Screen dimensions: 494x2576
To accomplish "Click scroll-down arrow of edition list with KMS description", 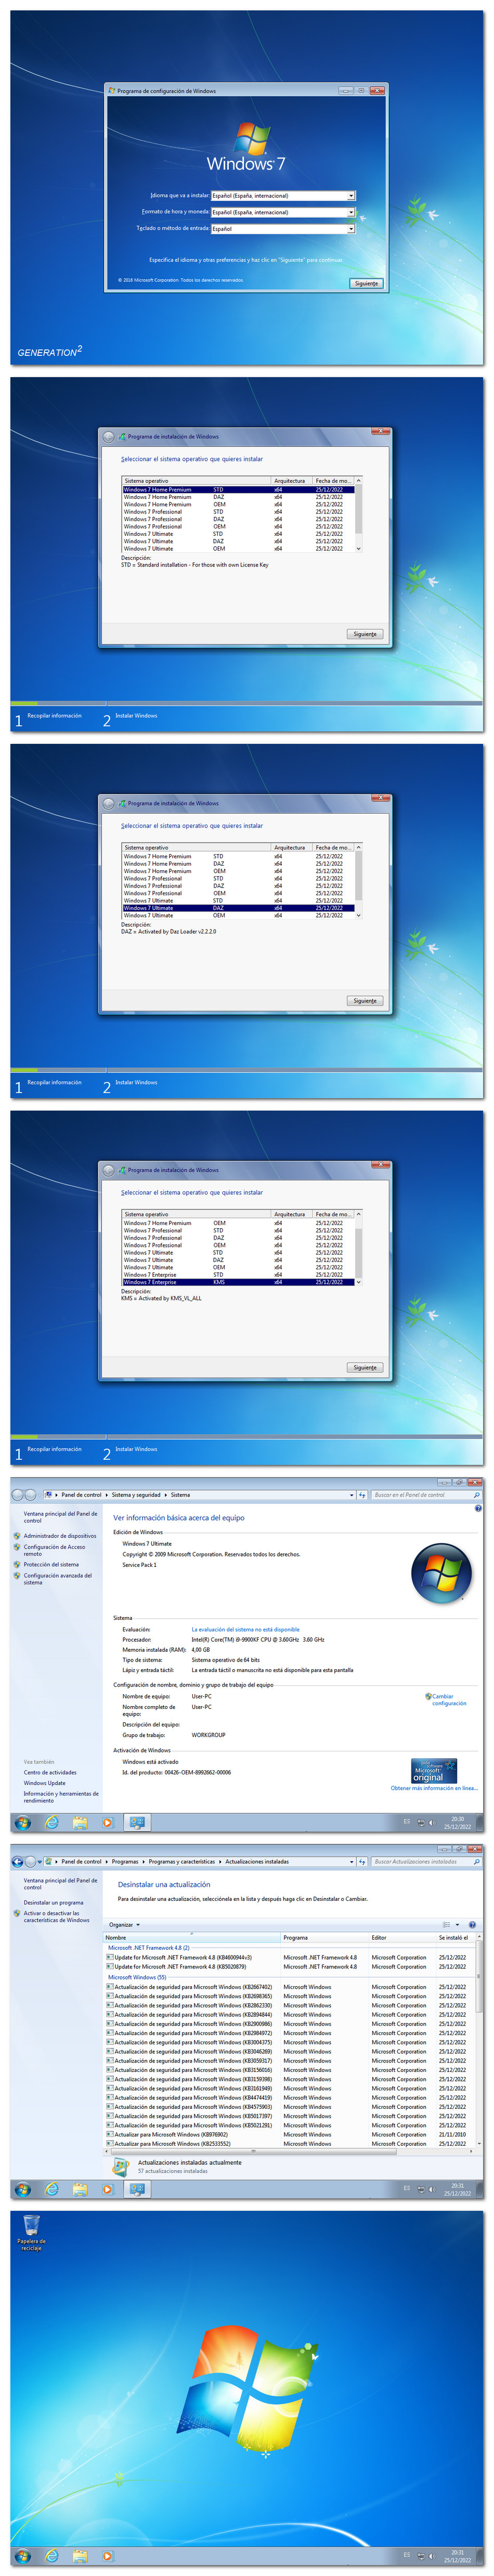I will point(358,1282).
